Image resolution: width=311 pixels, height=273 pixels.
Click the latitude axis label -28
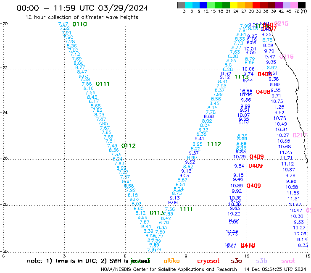pos(4,204)
